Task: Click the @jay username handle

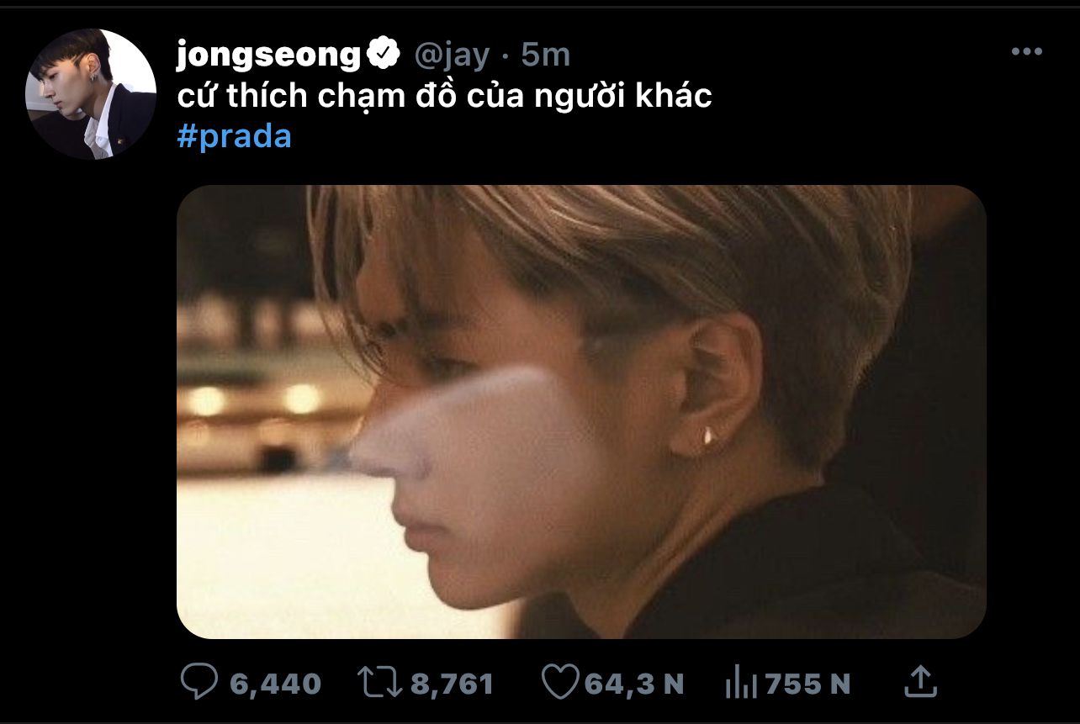Action: 451,55
